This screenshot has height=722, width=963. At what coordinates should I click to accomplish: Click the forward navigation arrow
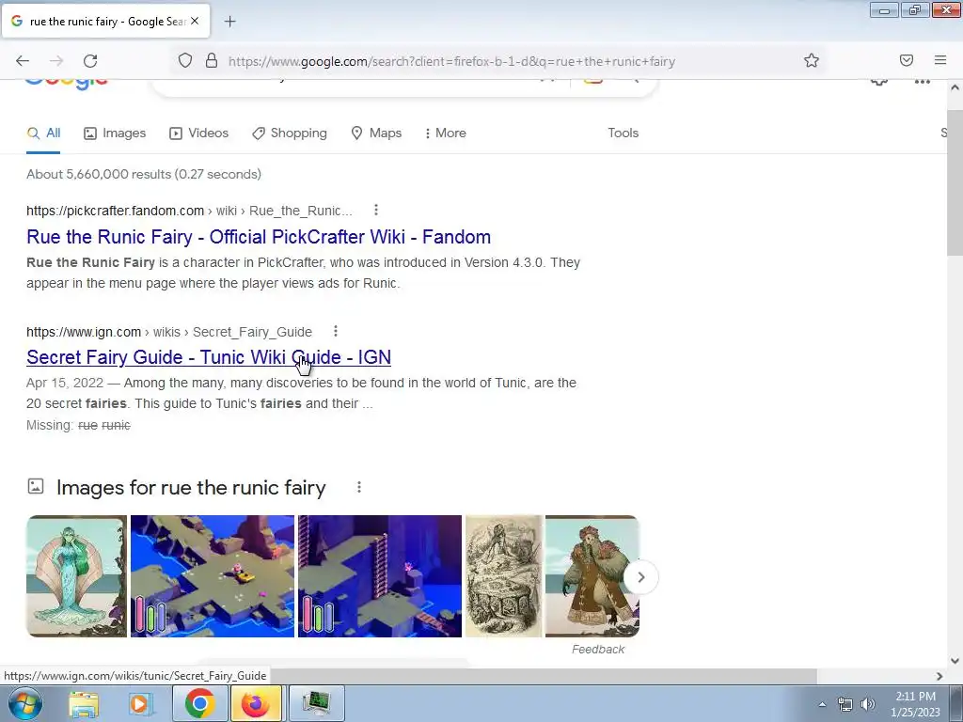pyautogui.click(x=56, y=61)
